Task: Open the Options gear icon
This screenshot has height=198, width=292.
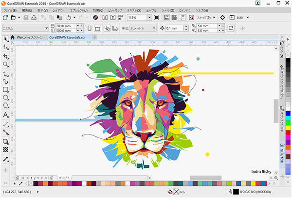Action: tap(222, 17)
